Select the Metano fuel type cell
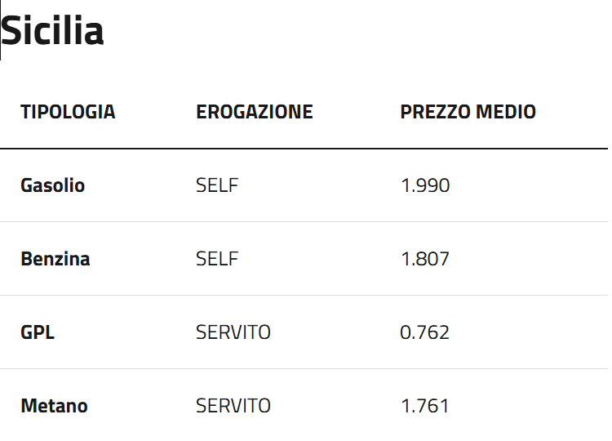The height and width of the screenshot is (441, 612). click(54, 406)
